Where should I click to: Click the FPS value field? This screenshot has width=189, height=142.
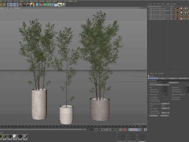point(165,88)
